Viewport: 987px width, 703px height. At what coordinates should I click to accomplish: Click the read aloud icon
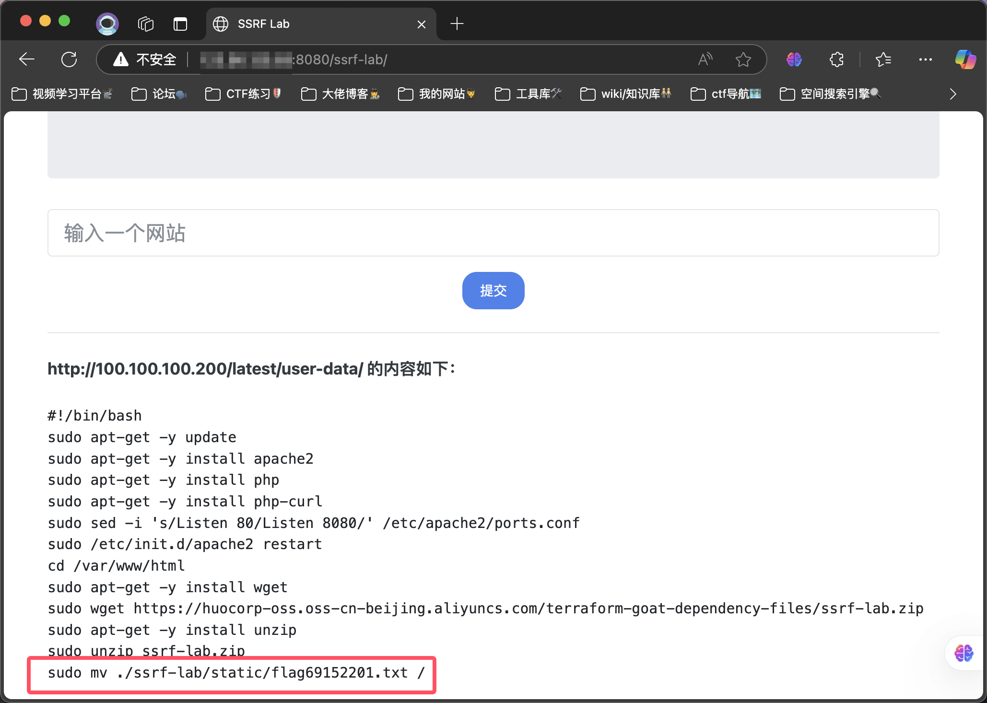pos(705,59)
